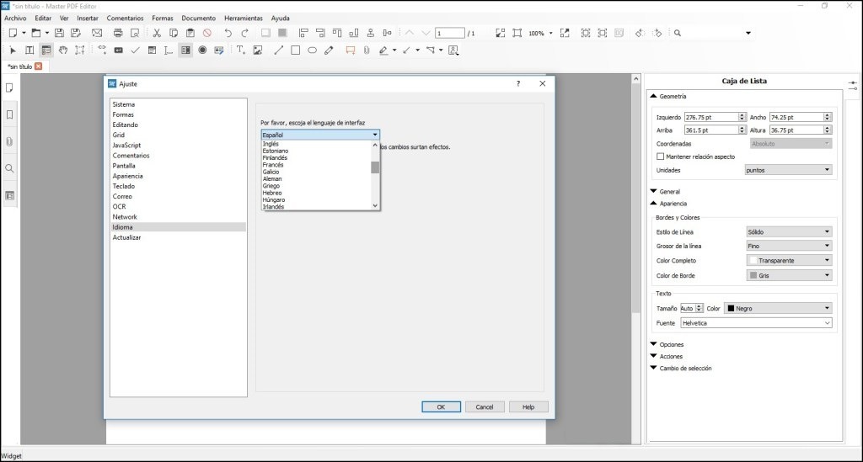Send document by email envelope icon
Screen dimensions: 863x462
point(97,33)
